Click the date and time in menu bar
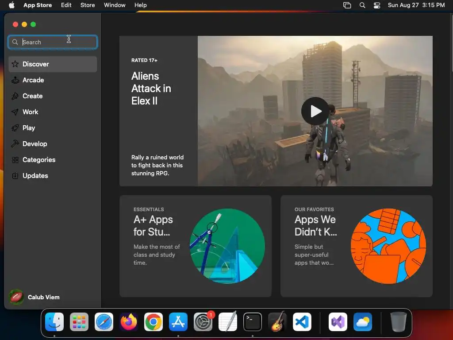 (x=416, y=5)
